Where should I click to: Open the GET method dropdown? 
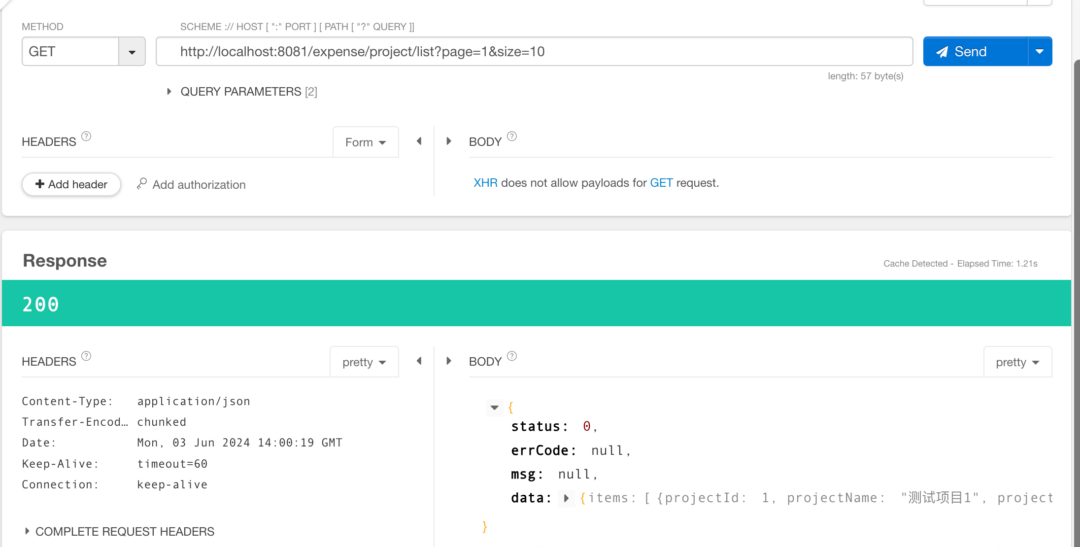tap(132, 52)
